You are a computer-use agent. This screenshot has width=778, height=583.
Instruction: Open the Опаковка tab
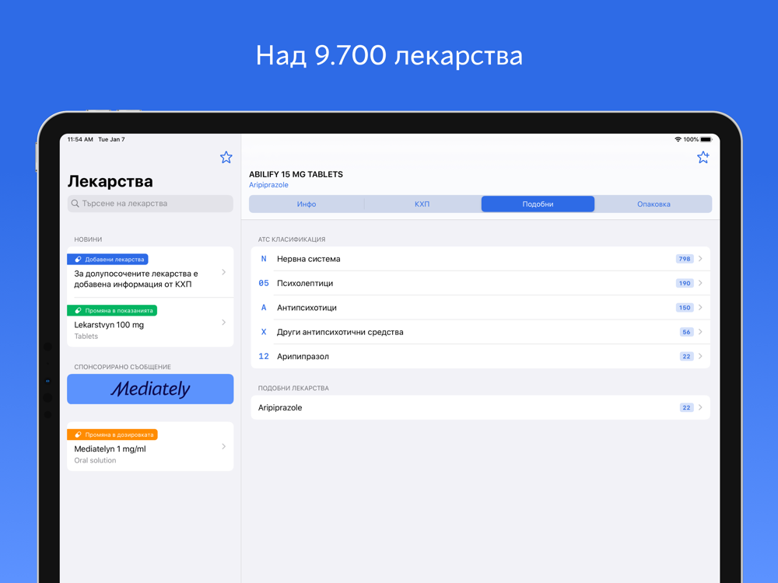[x=654, y=204]
